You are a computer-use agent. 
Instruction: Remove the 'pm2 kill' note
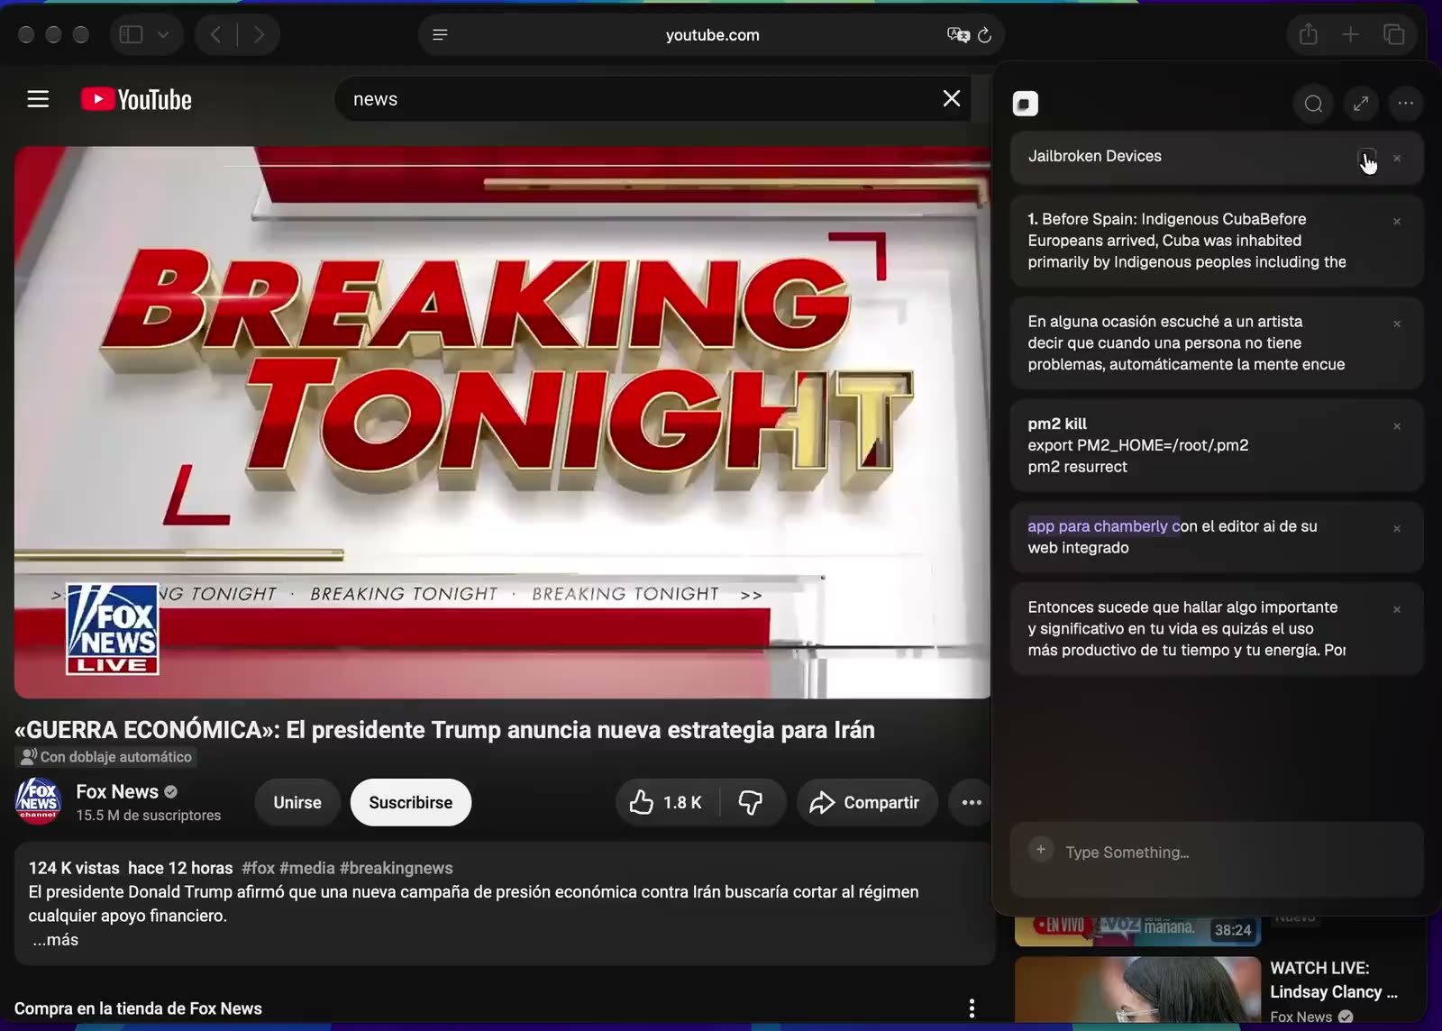[1397, 426]
